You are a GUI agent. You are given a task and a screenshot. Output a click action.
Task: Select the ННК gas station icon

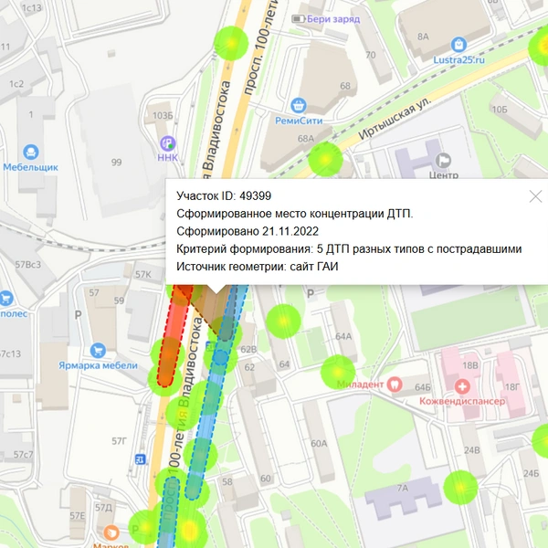(x=168, y=143)
